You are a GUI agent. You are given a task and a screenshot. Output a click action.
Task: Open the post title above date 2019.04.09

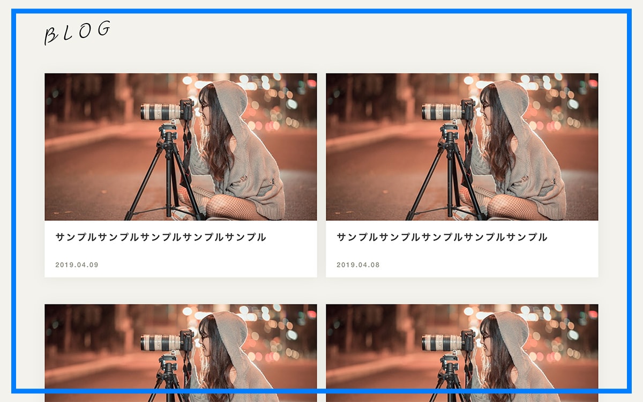click(161, 237)
